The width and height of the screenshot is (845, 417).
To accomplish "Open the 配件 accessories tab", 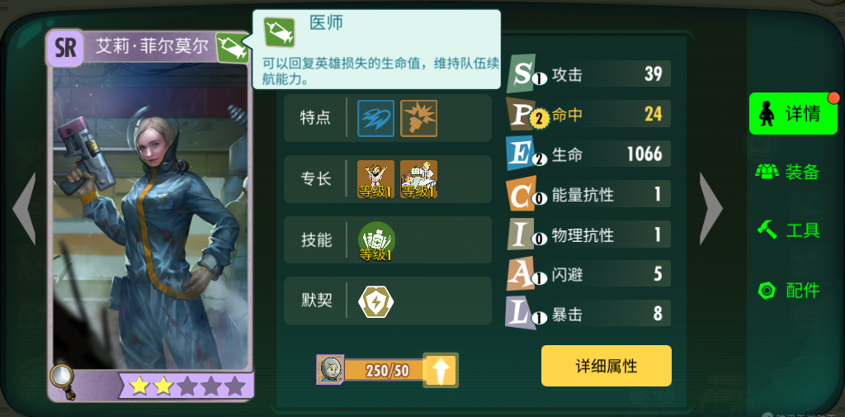I will pos(788,290).
